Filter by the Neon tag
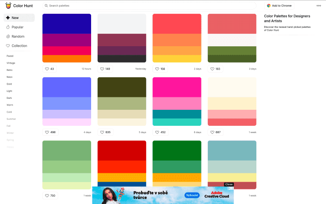 click(10, 77)
